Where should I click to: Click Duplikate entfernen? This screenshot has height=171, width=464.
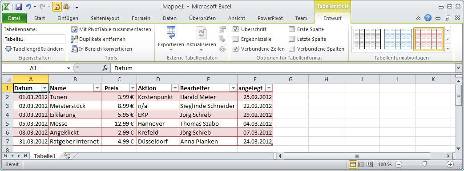pos(102,39)
